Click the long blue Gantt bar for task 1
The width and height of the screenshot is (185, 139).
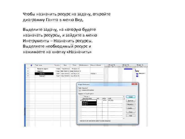[x=128, y=69]
